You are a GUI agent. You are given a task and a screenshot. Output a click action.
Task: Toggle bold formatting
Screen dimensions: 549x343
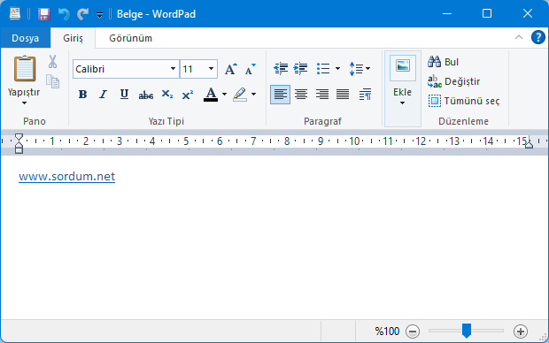pos(82,94)
